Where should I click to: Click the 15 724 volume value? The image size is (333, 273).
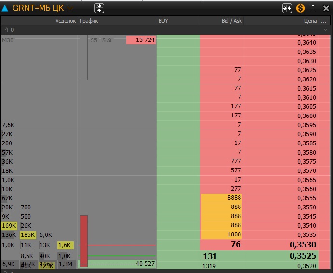[141, 40]
